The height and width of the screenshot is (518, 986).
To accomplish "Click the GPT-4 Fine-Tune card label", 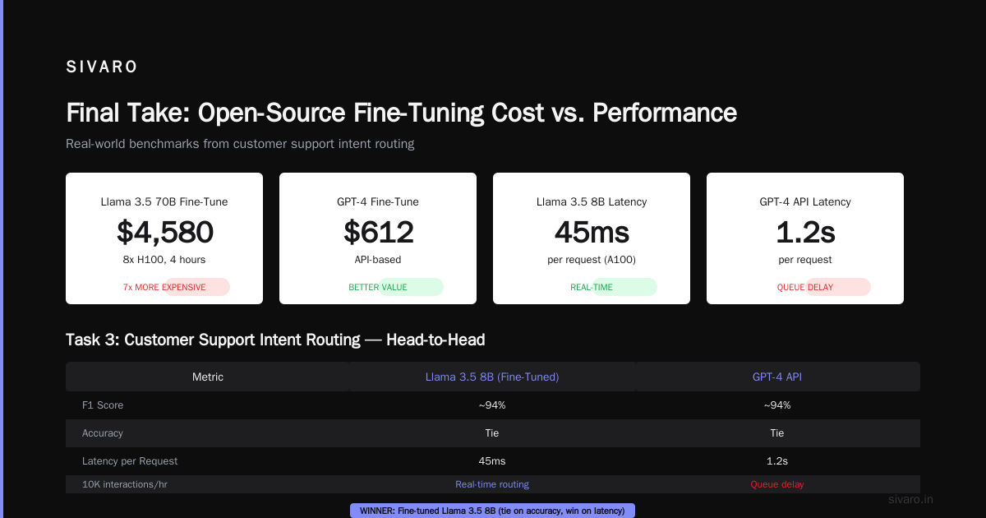I will (378, 201).
